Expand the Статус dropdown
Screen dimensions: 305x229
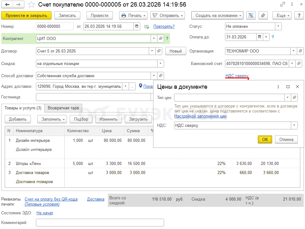(278, 27)
